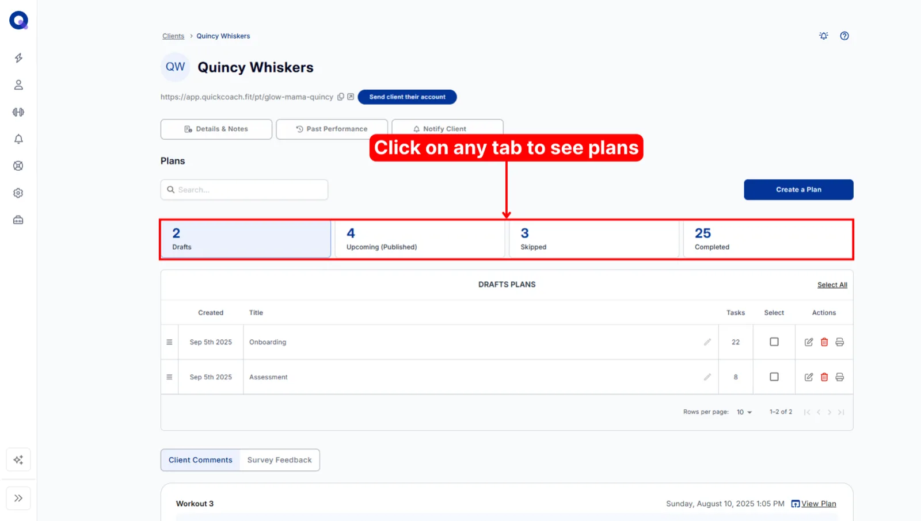Open the lifebuoy support sidebar icon

point(18,166)
